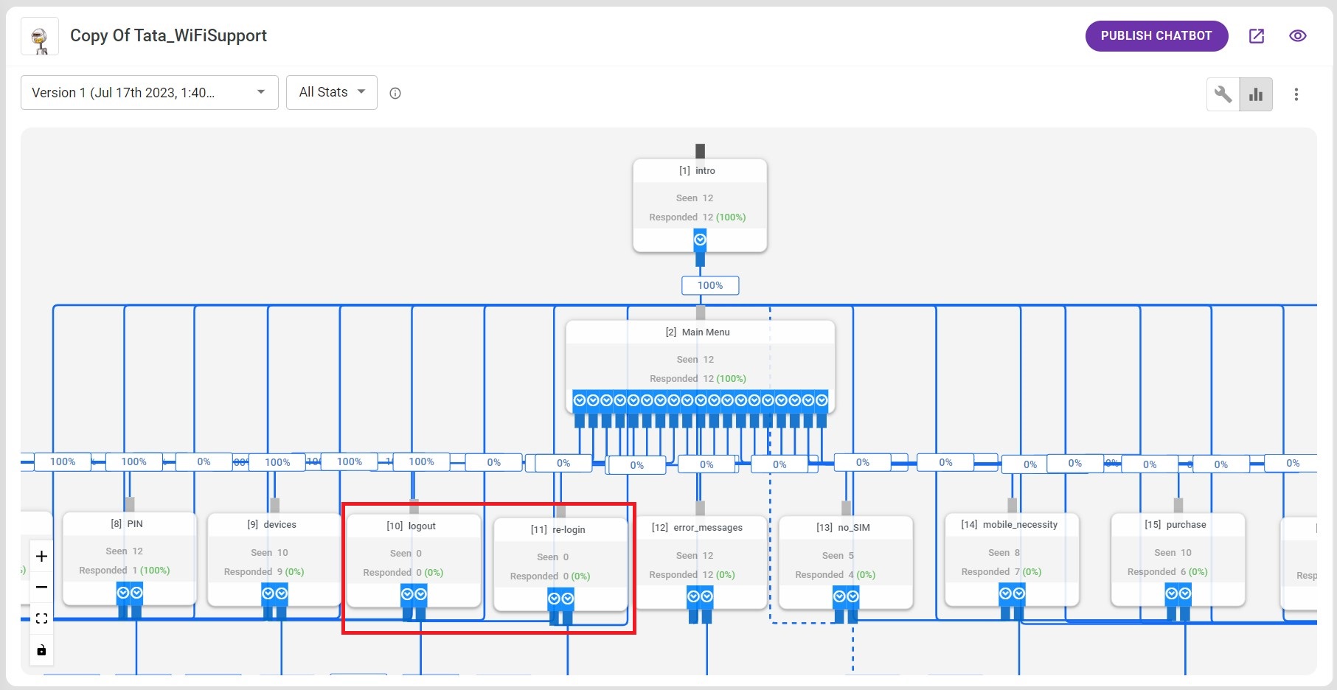Click Seen 12 in Main Menu node

pyautogui.click(x=695, y=359)
